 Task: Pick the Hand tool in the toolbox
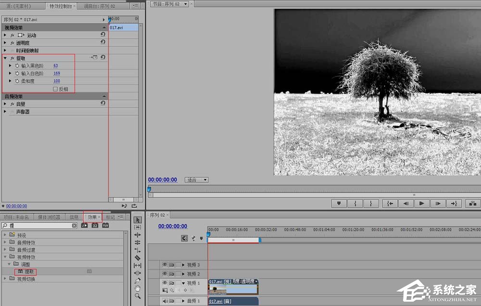point(138,288)
